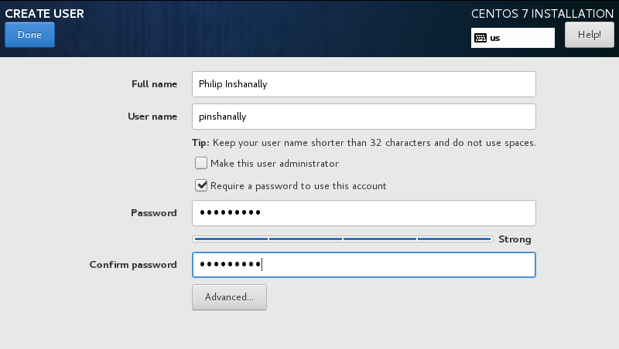Click the user name Tip text
The image size is (619, 349).
[x=364, y=143]
